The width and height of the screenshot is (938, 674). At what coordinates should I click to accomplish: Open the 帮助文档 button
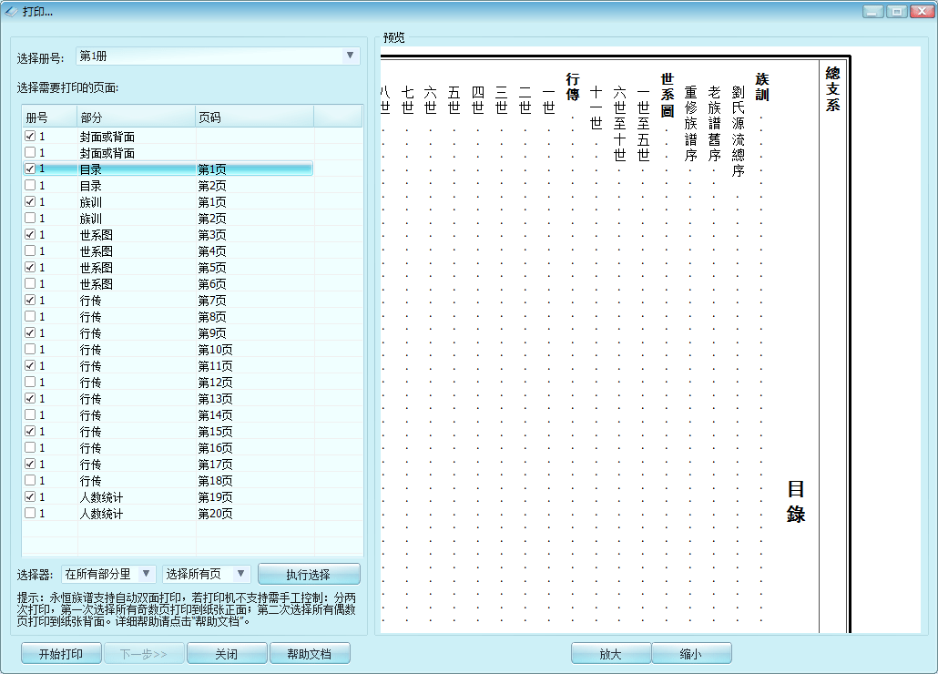click(x=310, y=654)
